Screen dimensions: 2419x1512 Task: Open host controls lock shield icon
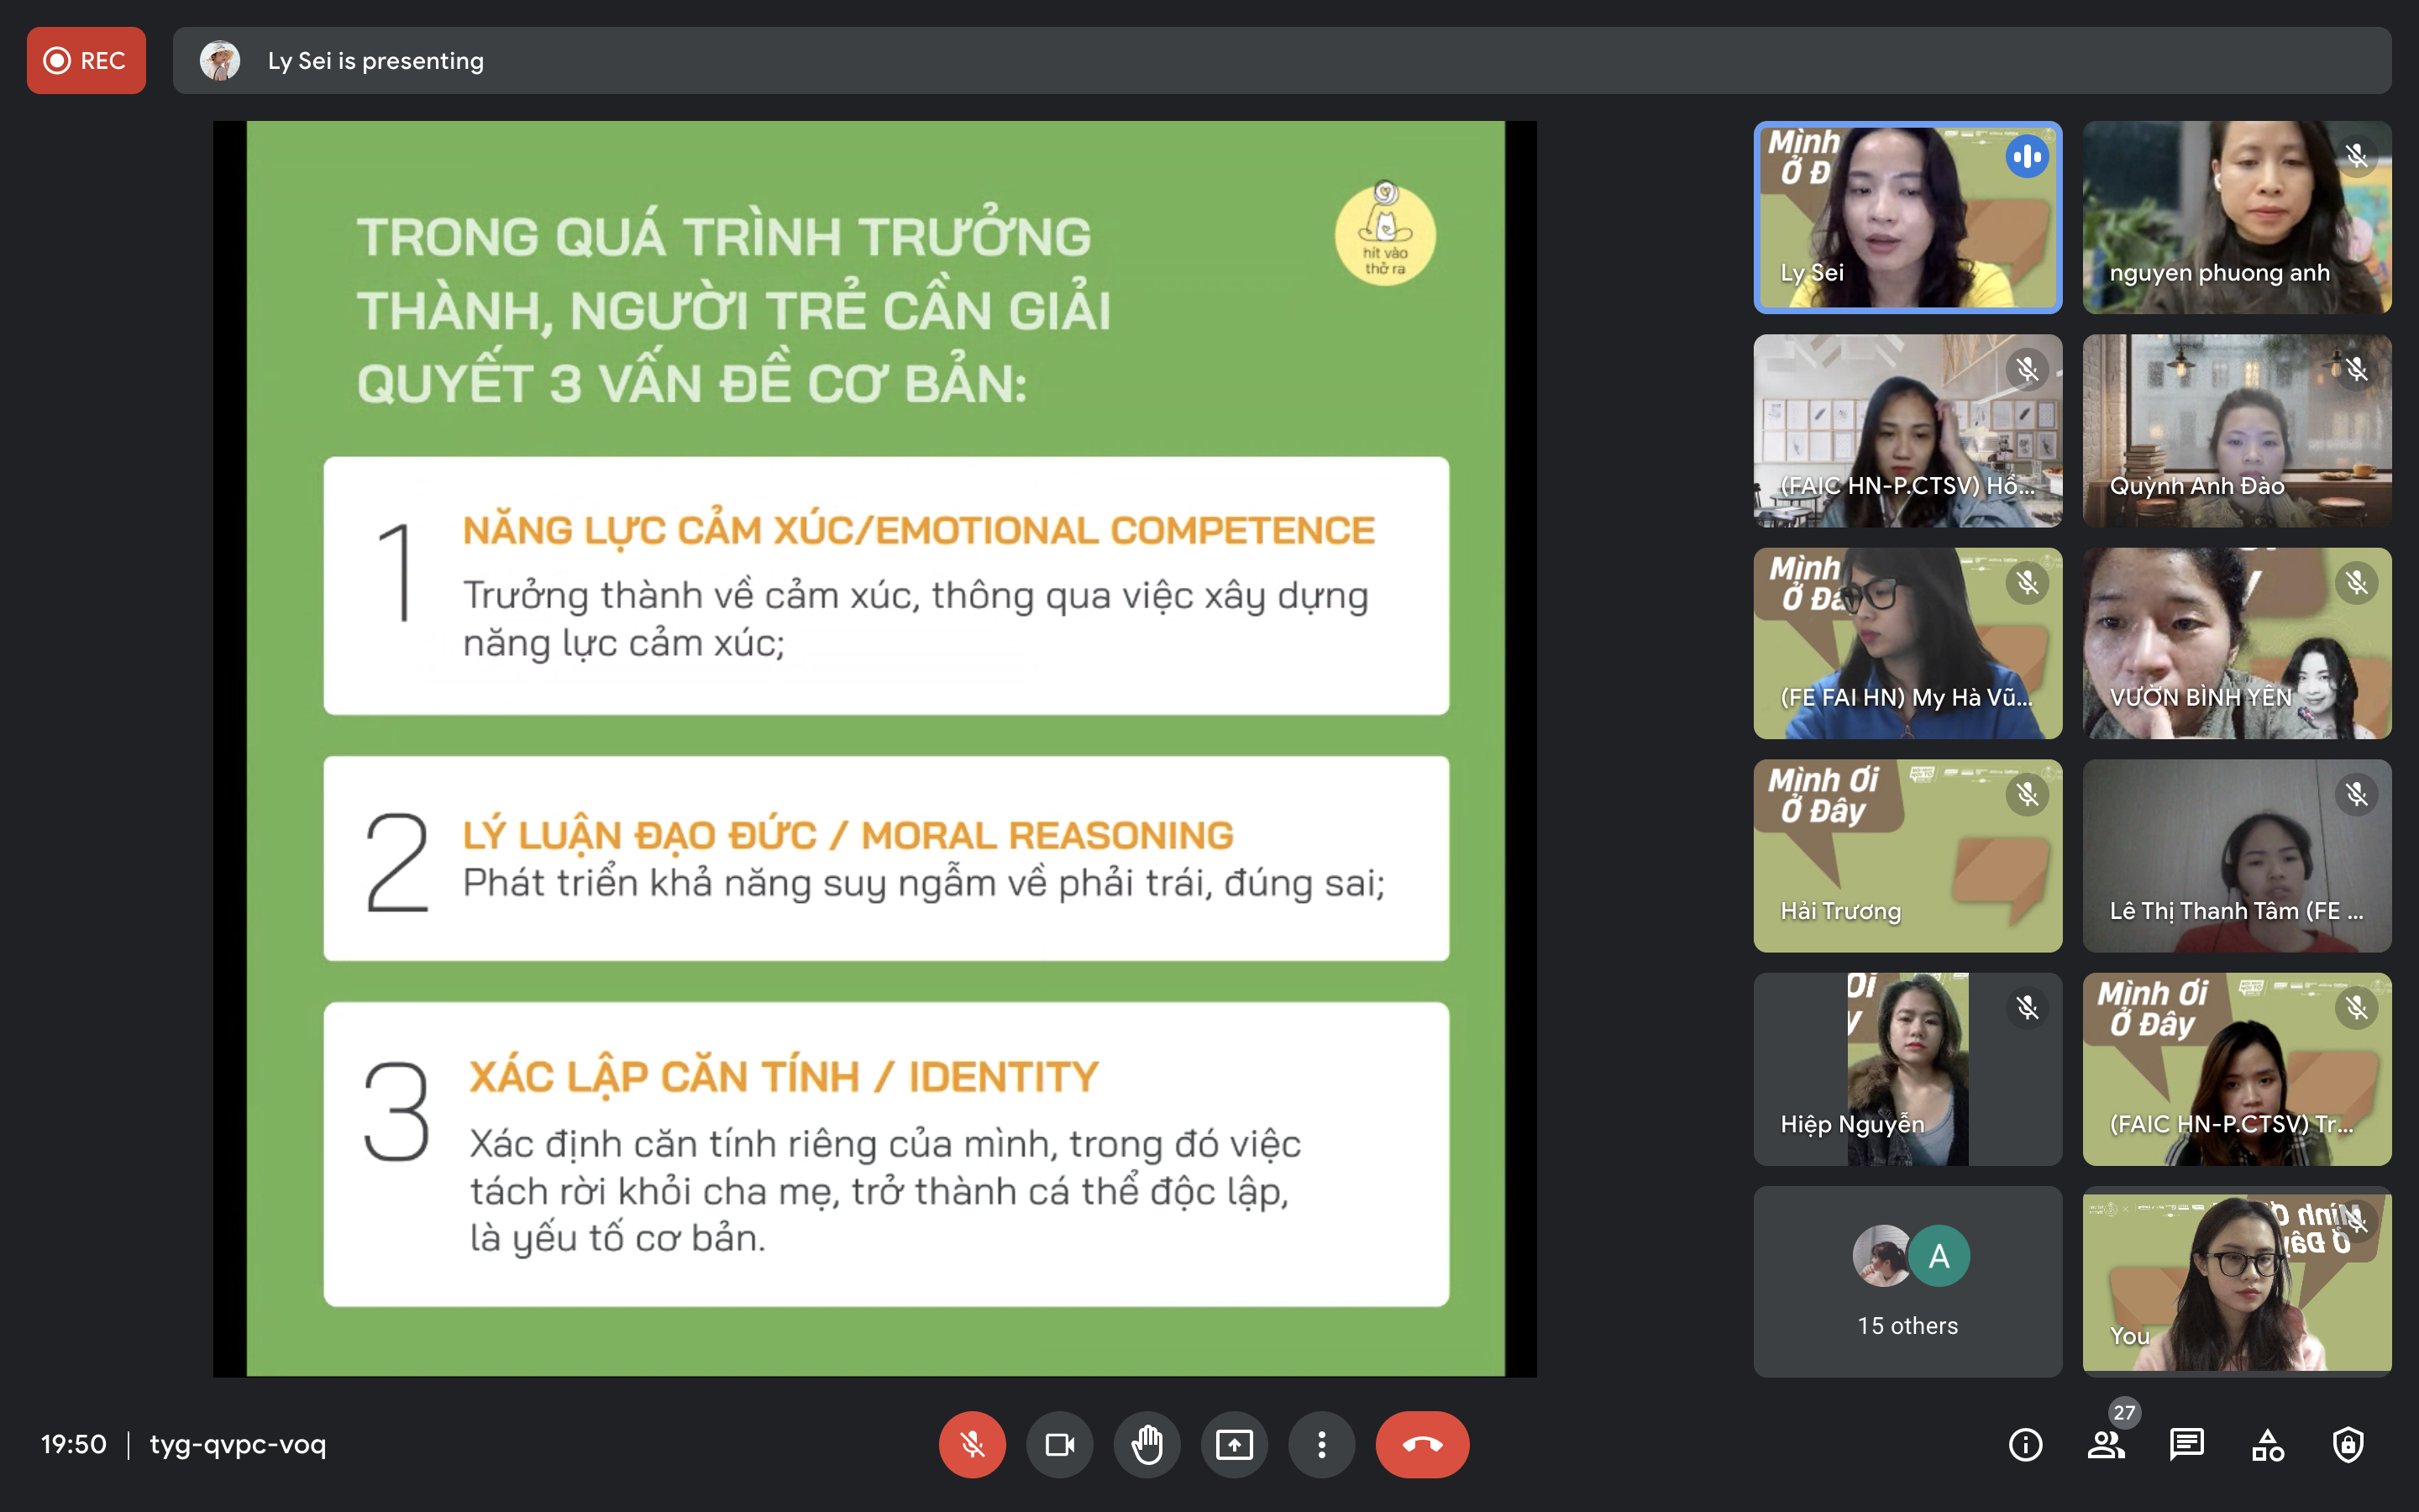(x=2348, y=1444)
